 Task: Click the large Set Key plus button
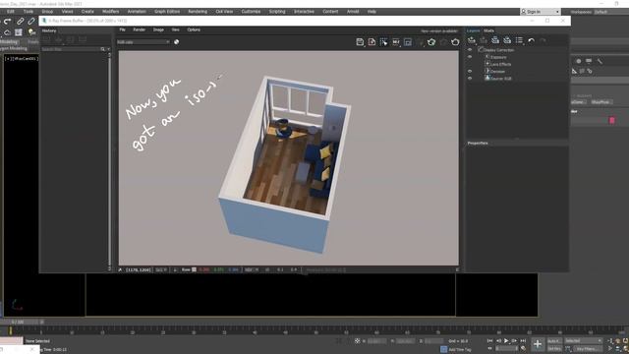click(x=538, y=344)
